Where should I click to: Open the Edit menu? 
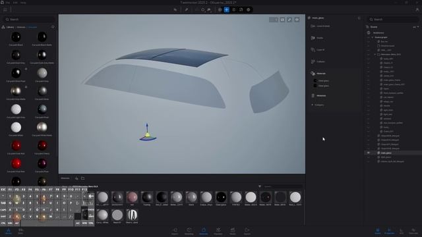tap(15, 3)
